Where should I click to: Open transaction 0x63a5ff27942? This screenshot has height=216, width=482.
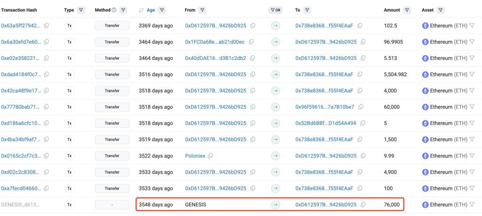click(21, 26)
